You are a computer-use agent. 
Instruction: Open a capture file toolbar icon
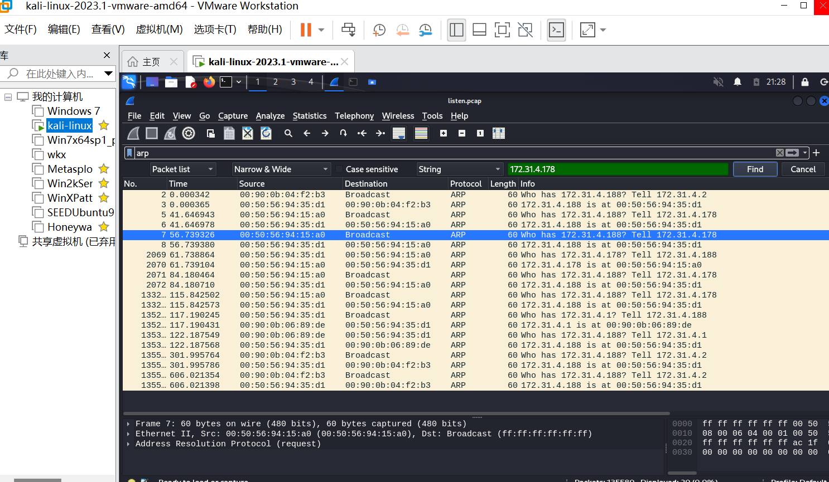pos(210,133)
